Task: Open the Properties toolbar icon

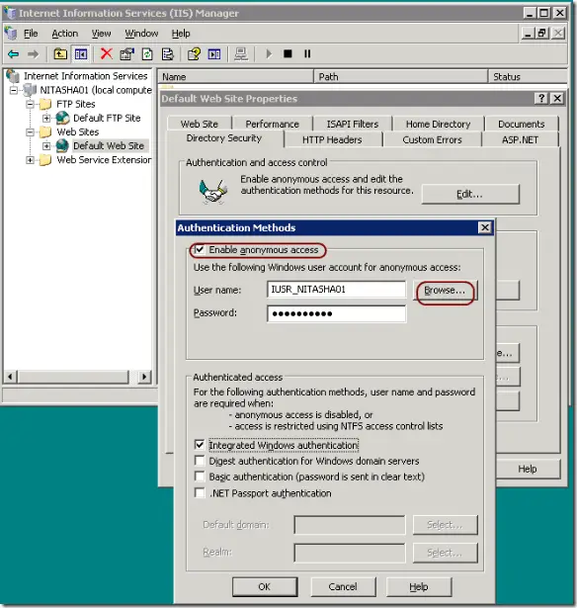Action: click(x=126, y=54)
